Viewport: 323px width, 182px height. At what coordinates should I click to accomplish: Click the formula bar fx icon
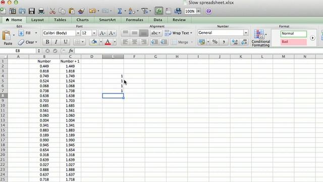pos(71,51)
